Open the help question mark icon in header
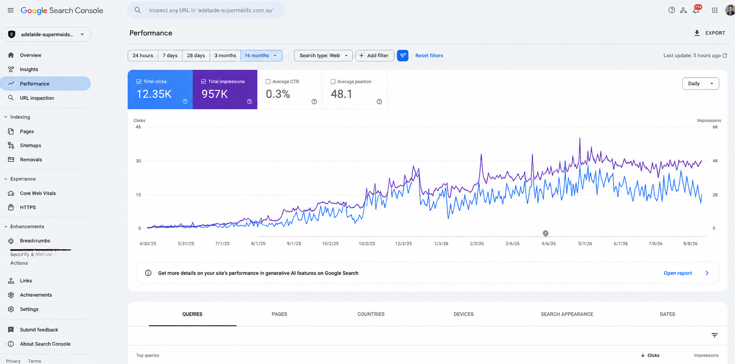735x364 pixels. (672, 10)
